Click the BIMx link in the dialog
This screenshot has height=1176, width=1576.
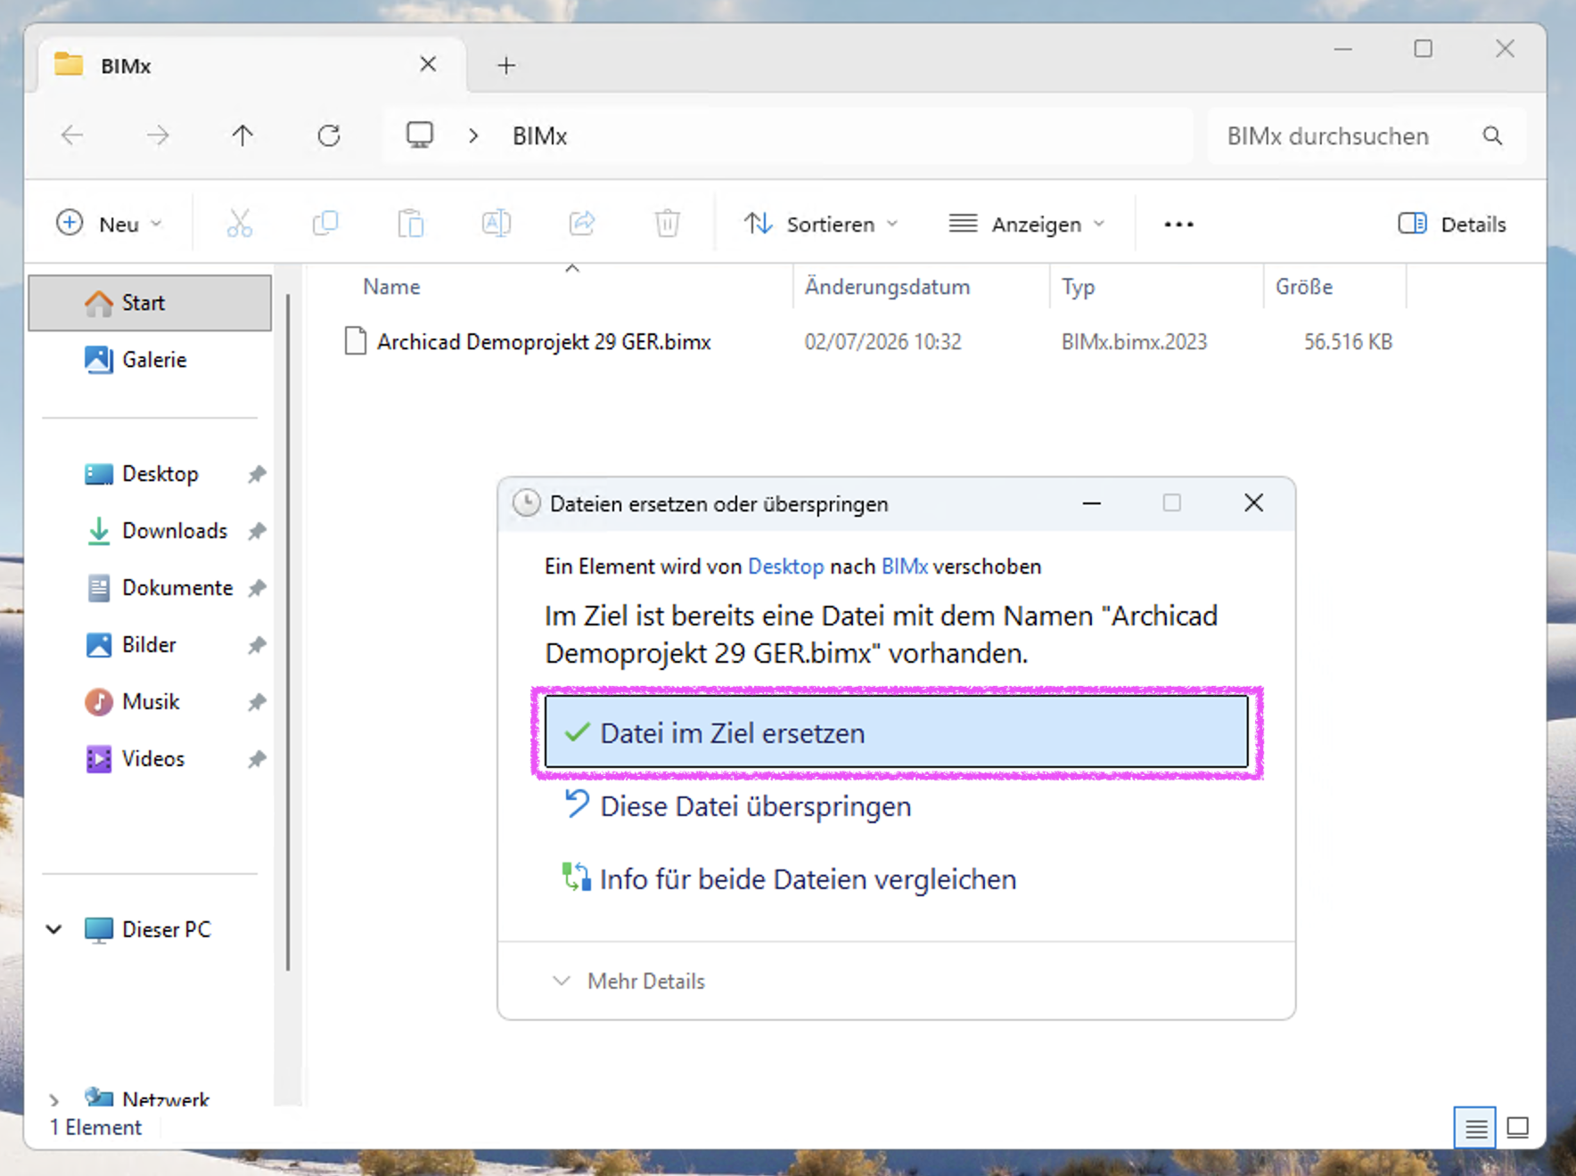(x=904, y=567)
